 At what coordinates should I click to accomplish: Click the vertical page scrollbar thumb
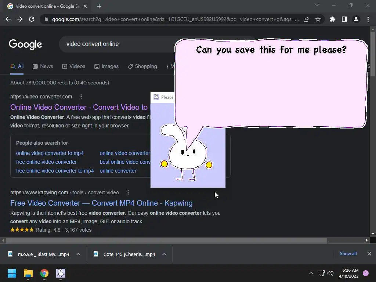coord(373,54)
